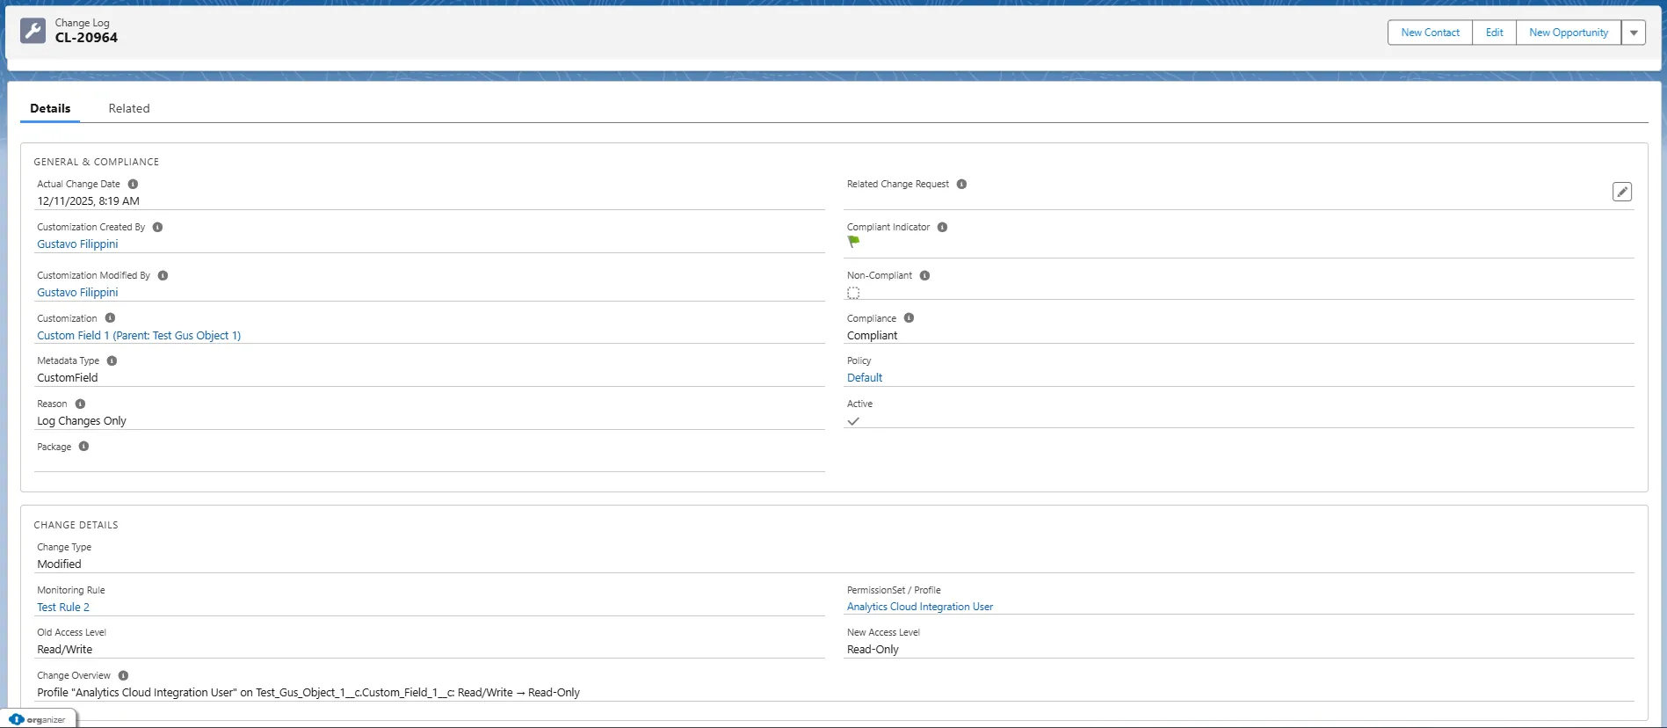Open Gustavo Filippini under Created By
This screenshot has width=1667, height=728.
click(x=77, y=244)
